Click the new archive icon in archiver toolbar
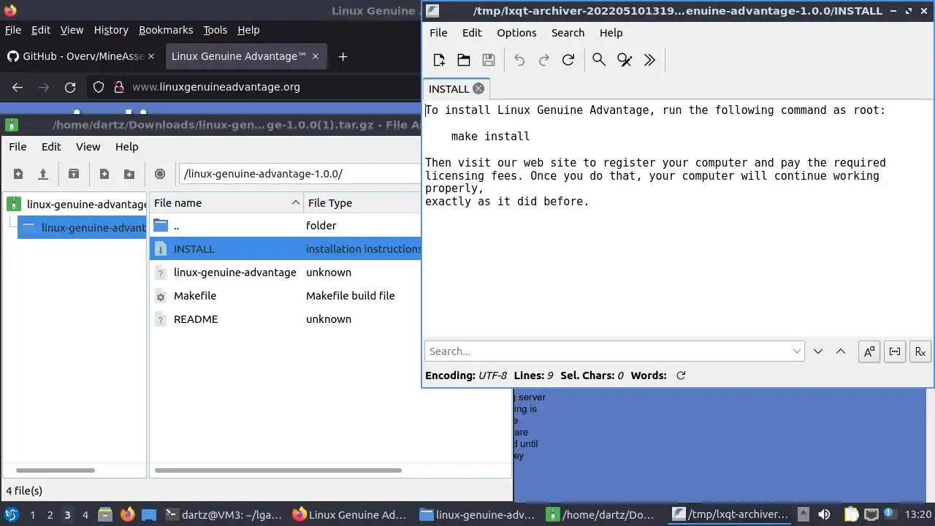This screenshot has height=526, width=935. coord(18,174)
